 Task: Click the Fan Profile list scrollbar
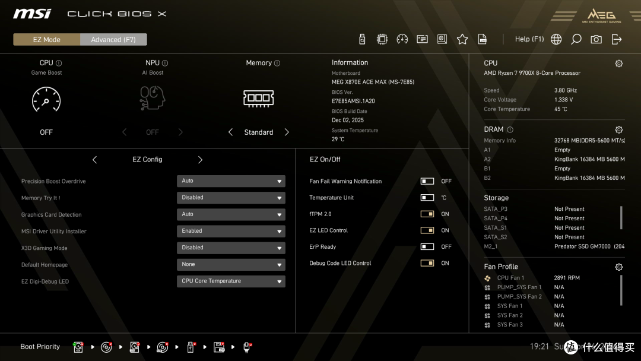[621, 290]
